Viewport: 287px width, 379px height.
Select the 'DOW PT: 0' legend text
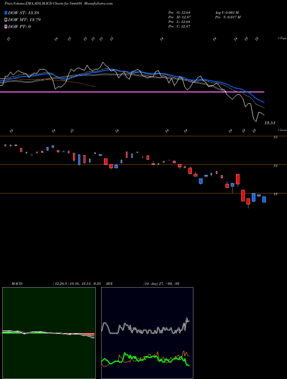point(20,26)
